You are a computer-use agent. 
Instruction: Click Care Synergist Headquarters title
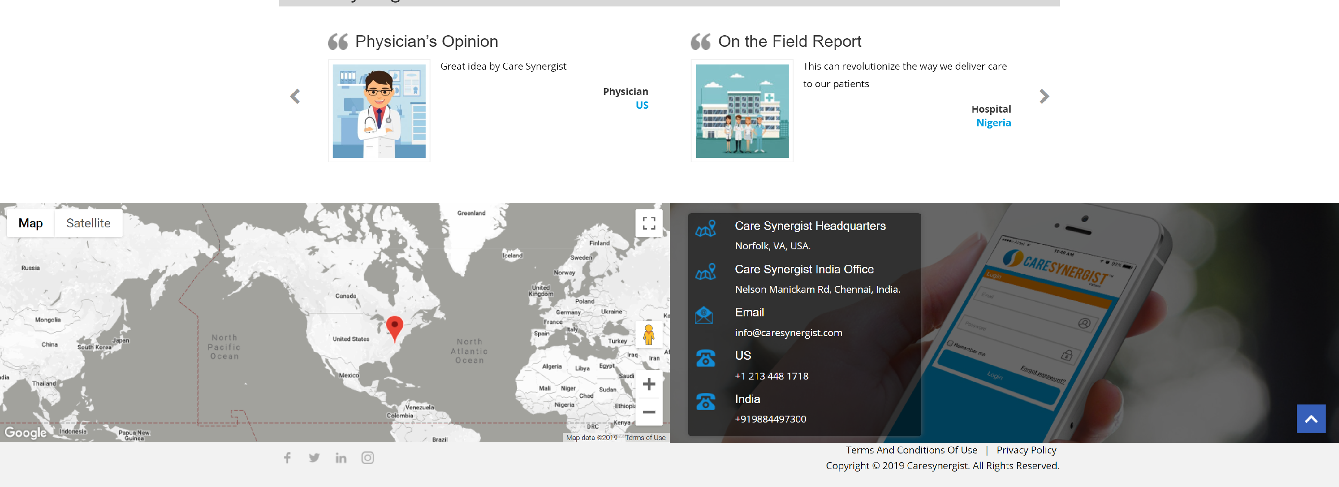810,226
